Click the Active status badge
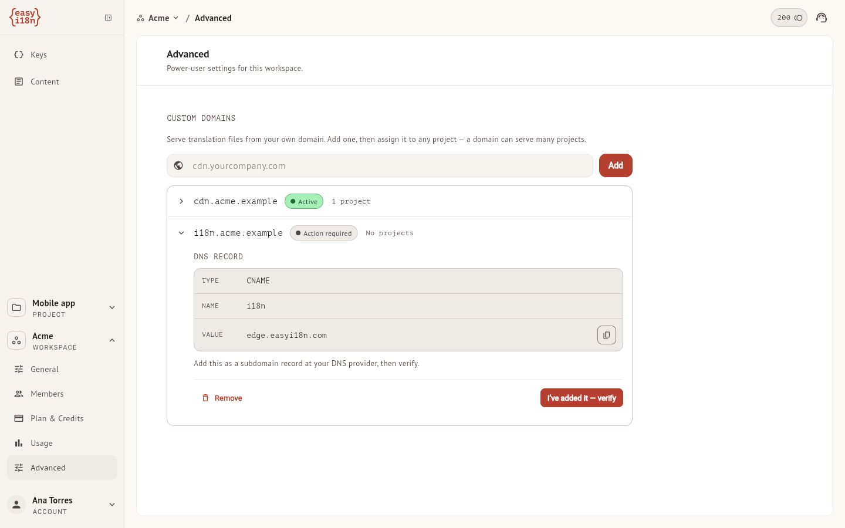The width and height of the screenshot is (845, 528). tap(304, 201)
